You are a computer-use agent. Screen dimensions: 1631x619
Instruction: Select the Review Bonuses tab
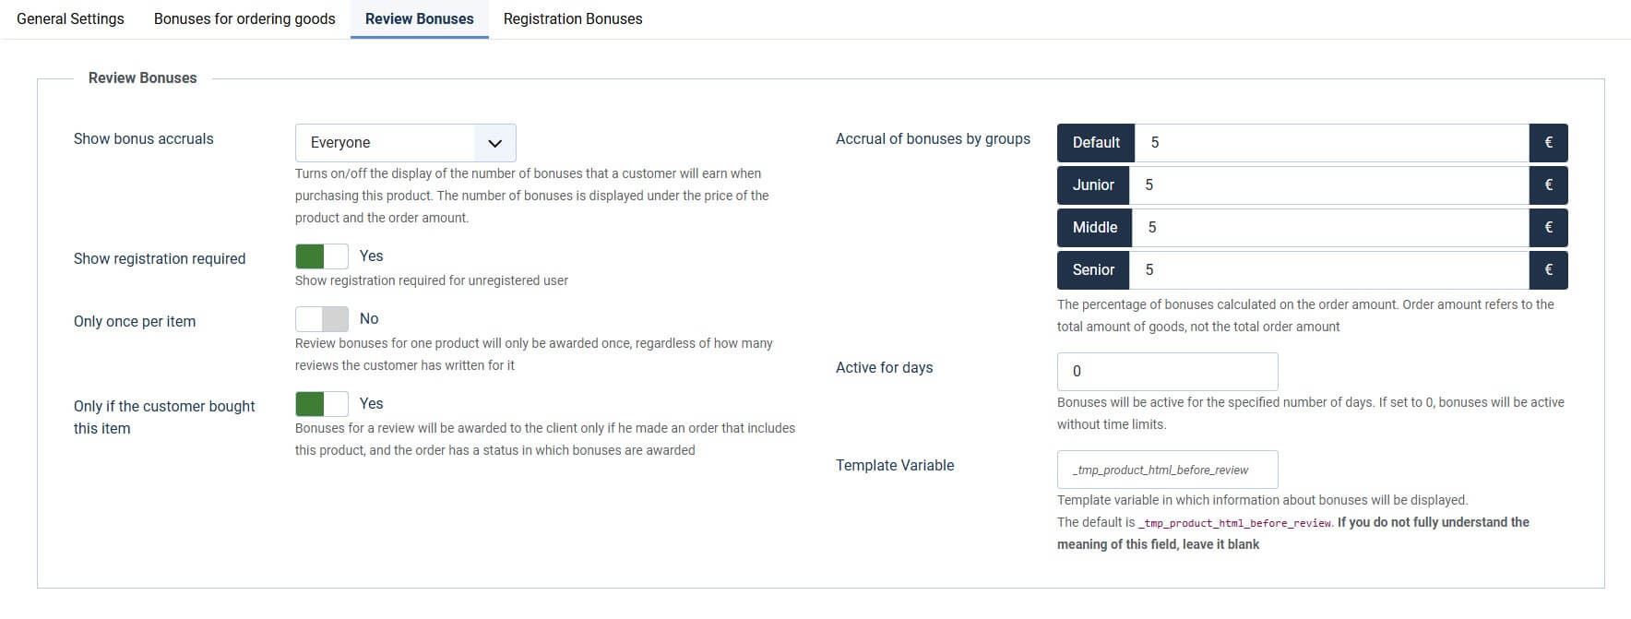419,18
